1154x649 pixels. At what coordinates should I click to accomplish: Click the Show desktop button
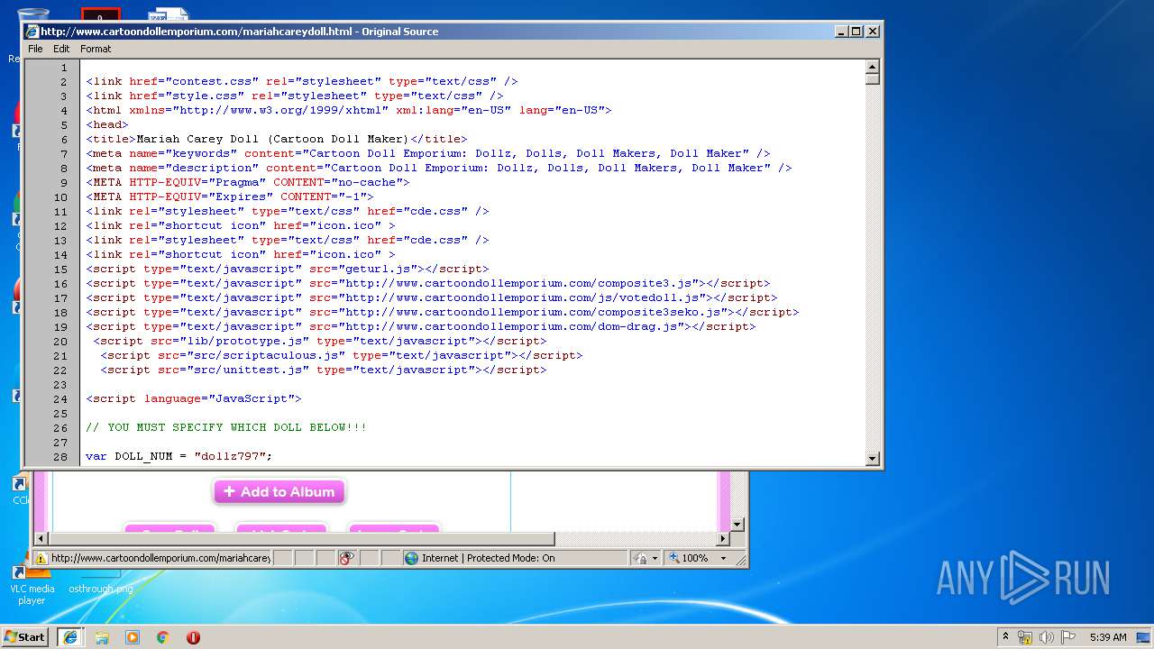coord(1143,637)
